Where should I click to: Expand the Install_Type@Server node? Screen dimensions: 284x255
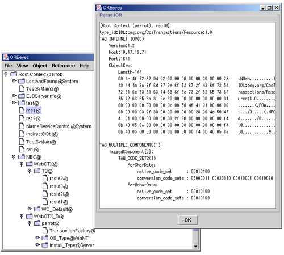pos(37,245)
